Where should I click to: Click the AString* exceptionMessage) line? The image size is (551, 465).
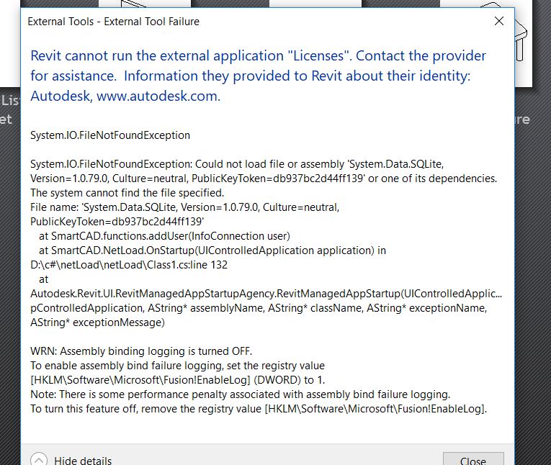[x=97, y=322]
